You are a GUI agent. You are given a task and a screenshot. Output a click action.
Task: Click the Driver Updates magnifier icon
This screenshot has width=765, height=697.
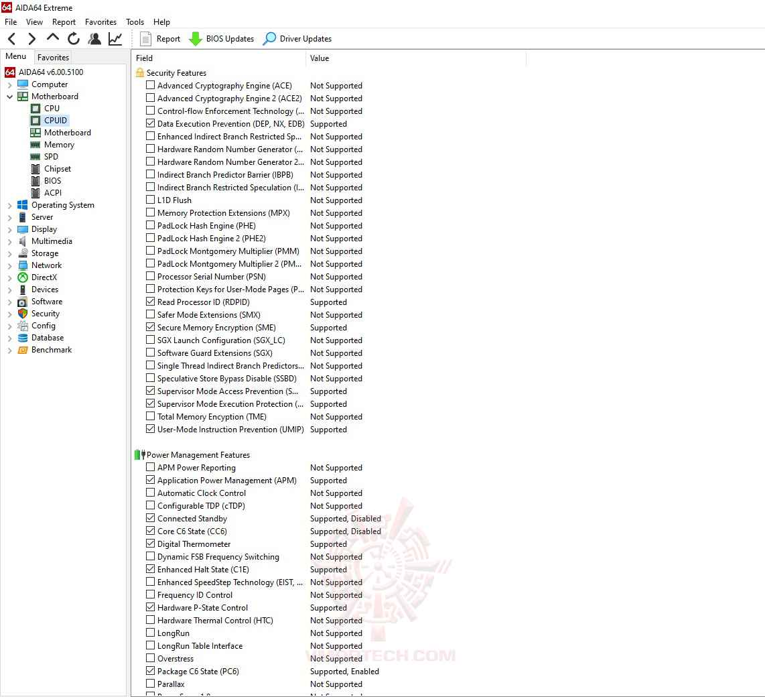269,39
